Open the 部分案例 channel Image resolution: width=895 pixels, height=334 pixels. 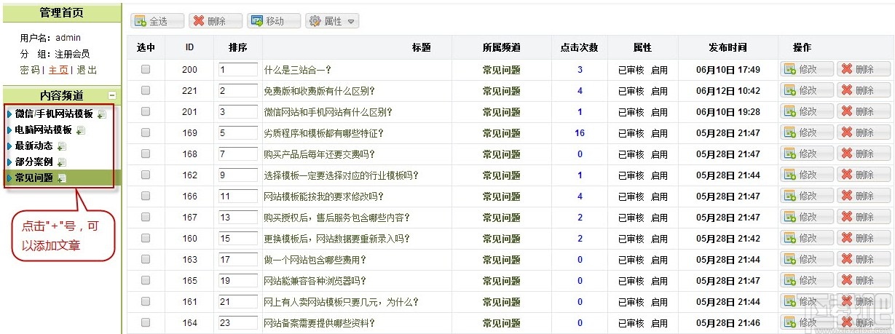(x=33, y=162)
